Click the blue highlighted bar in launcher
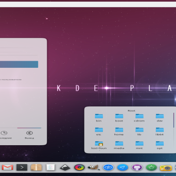Viewport: 176px width, 176px height. pos(19,64)
